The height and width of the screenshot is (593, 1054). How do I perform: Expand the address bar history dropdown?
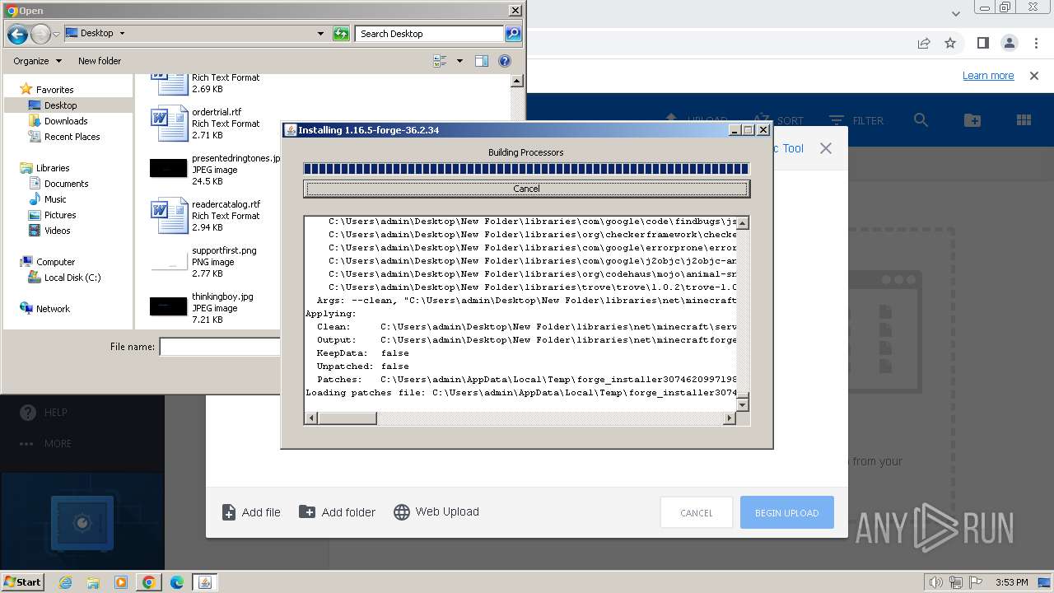tap(320, 34)
